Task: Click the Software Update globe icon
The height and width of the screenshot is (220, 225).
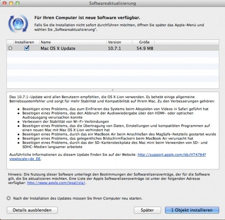Action: (x=18, y=23)
